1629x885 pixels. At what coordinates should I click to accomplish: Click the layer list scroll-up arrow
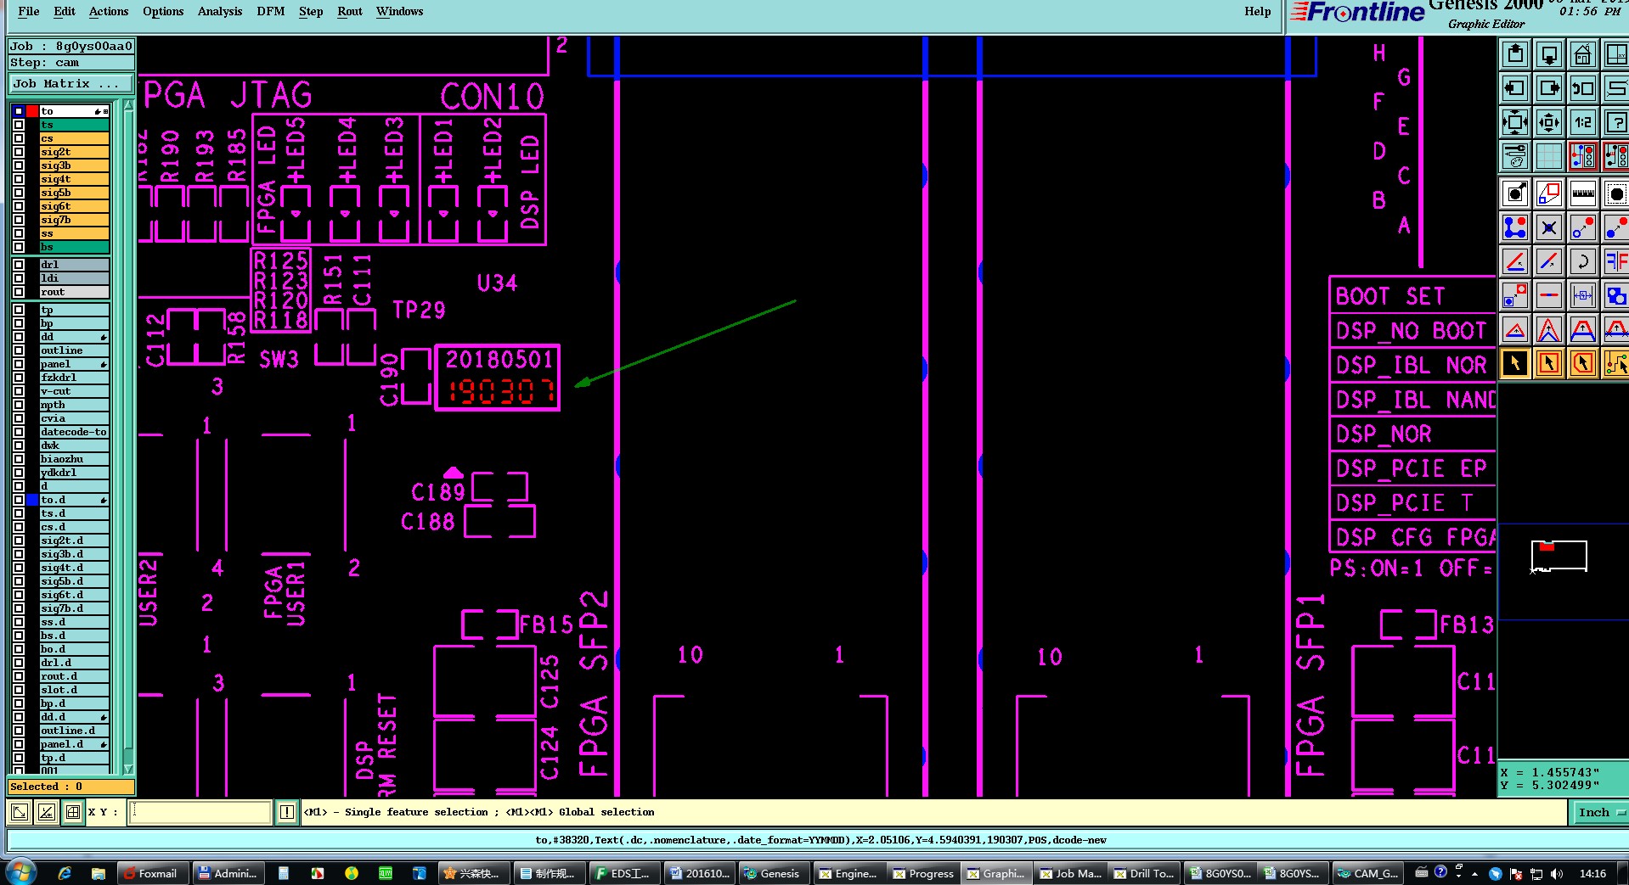(x=128, y=105)
